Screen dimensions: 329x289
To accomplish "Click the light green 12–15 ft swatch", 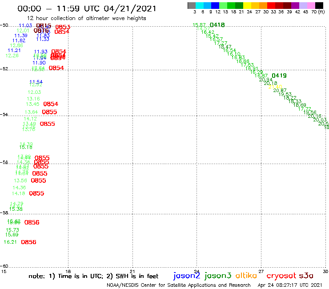I will [x=223, y=5].
